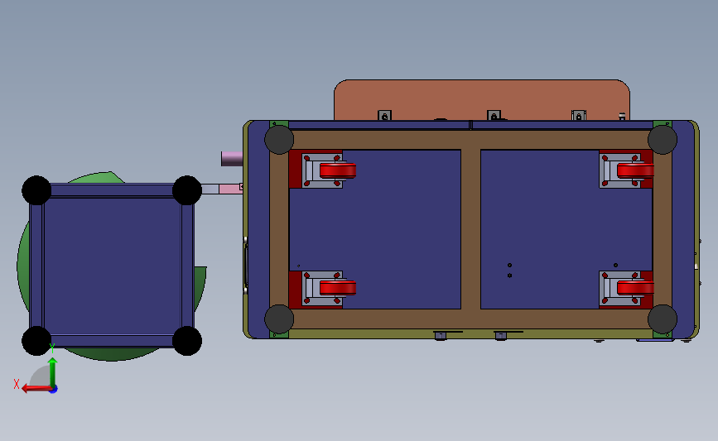Click the green Y axis arrow of the triad

(53, 372)
